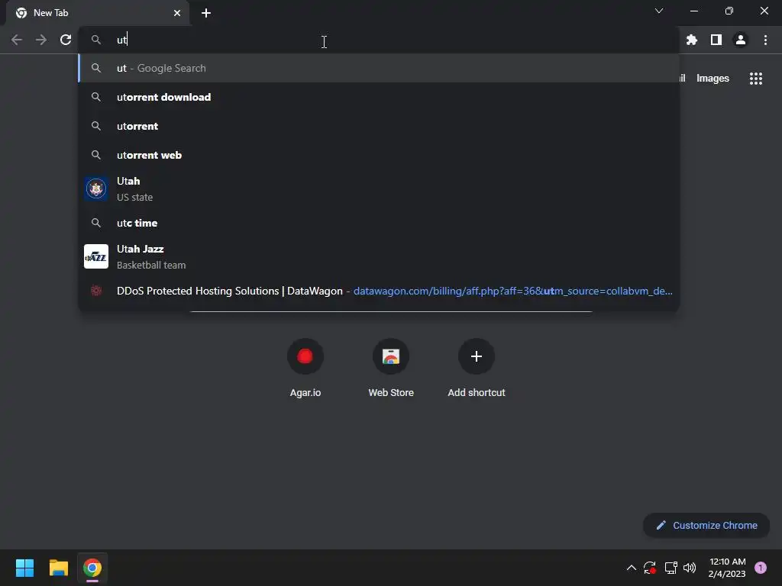
Task: Click the address bar containing 'ut'
Action: [x=379, y=40]
